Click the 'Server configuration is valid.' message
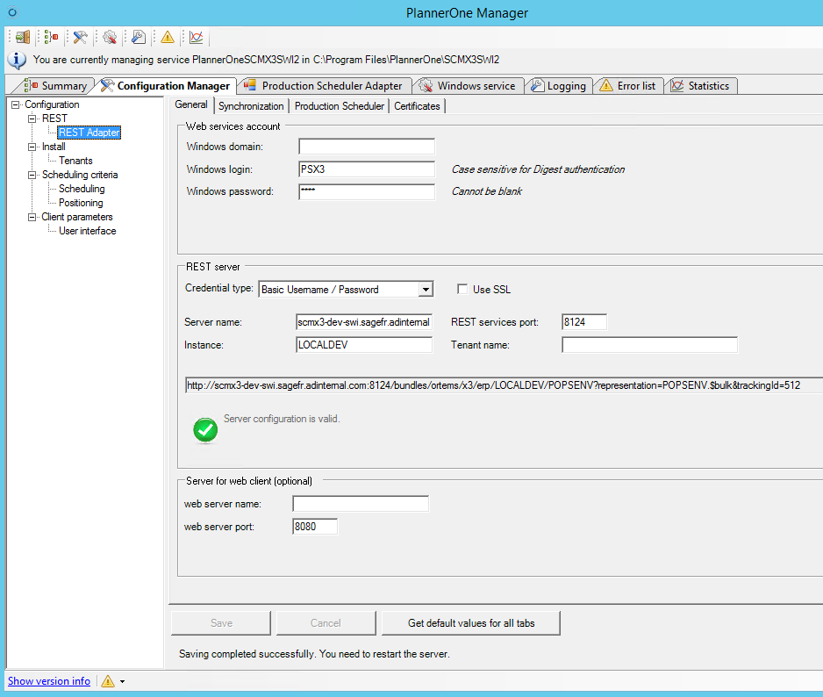 [282, 419]
